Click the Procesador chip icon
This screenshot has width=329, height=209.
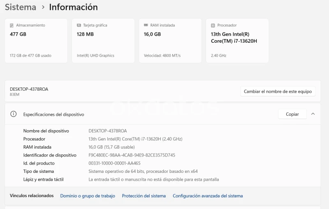(213, 25)
